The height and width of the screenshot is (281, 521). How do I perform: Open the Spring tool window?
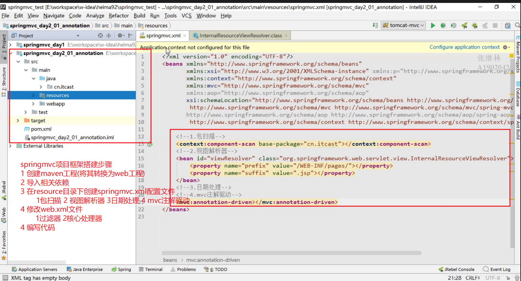tap(121, 269)
